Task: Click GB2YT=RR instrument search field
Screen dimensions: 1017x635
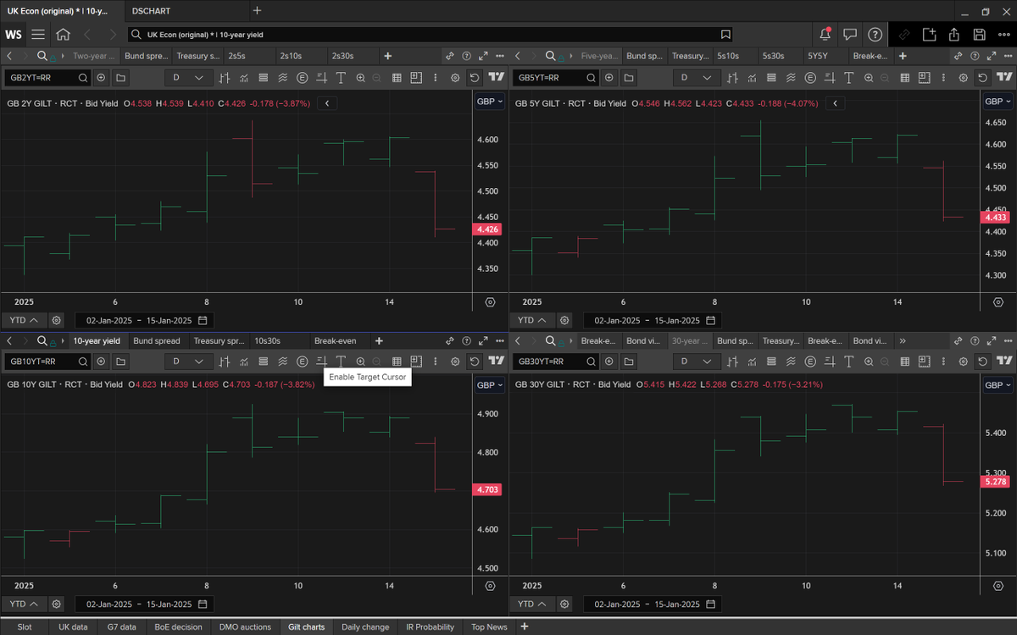Action: pyautogui.click(x=47, y=77)
